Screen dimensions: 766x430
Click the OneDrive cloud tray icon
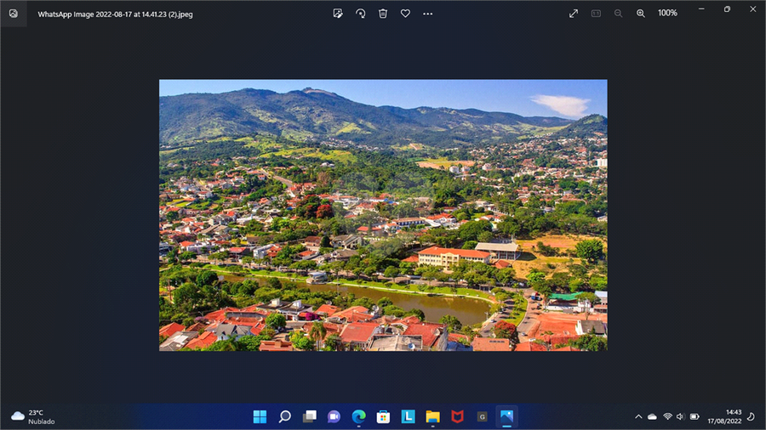652,417
